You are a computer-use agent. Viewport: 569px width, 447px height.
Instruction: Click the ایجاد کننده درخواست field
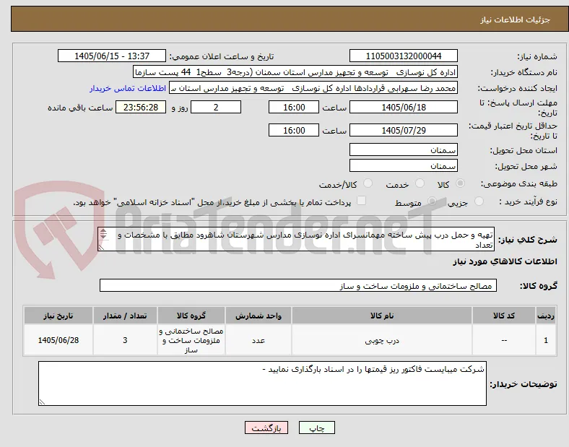(313, 88)
